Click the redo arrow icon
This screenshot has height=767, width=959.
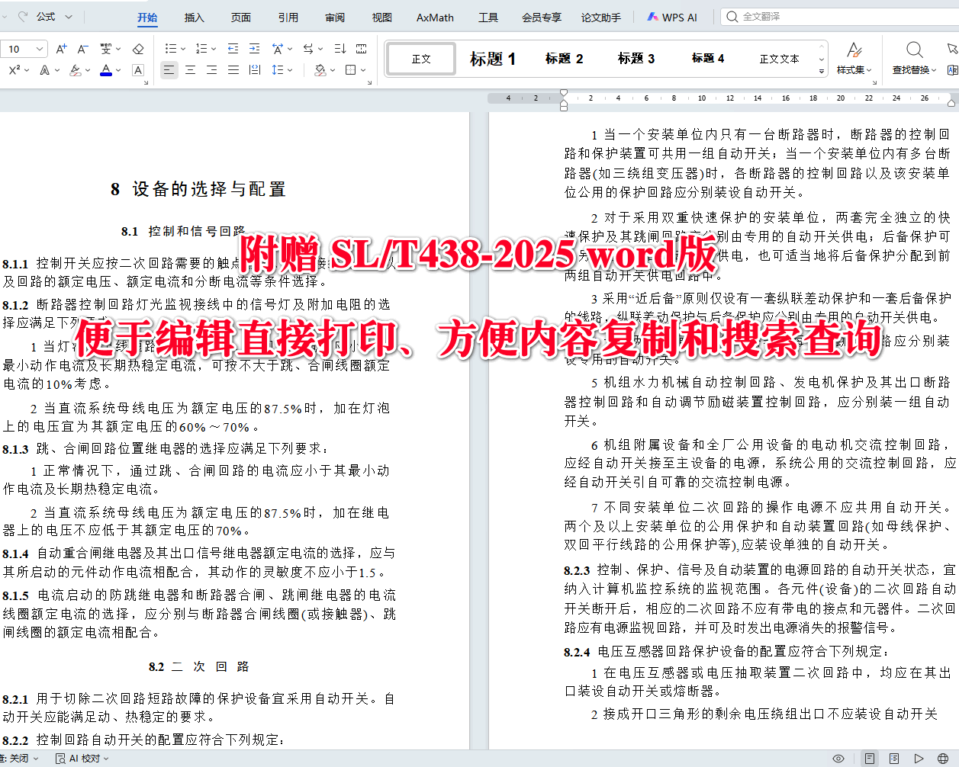[x=23, y=16]
